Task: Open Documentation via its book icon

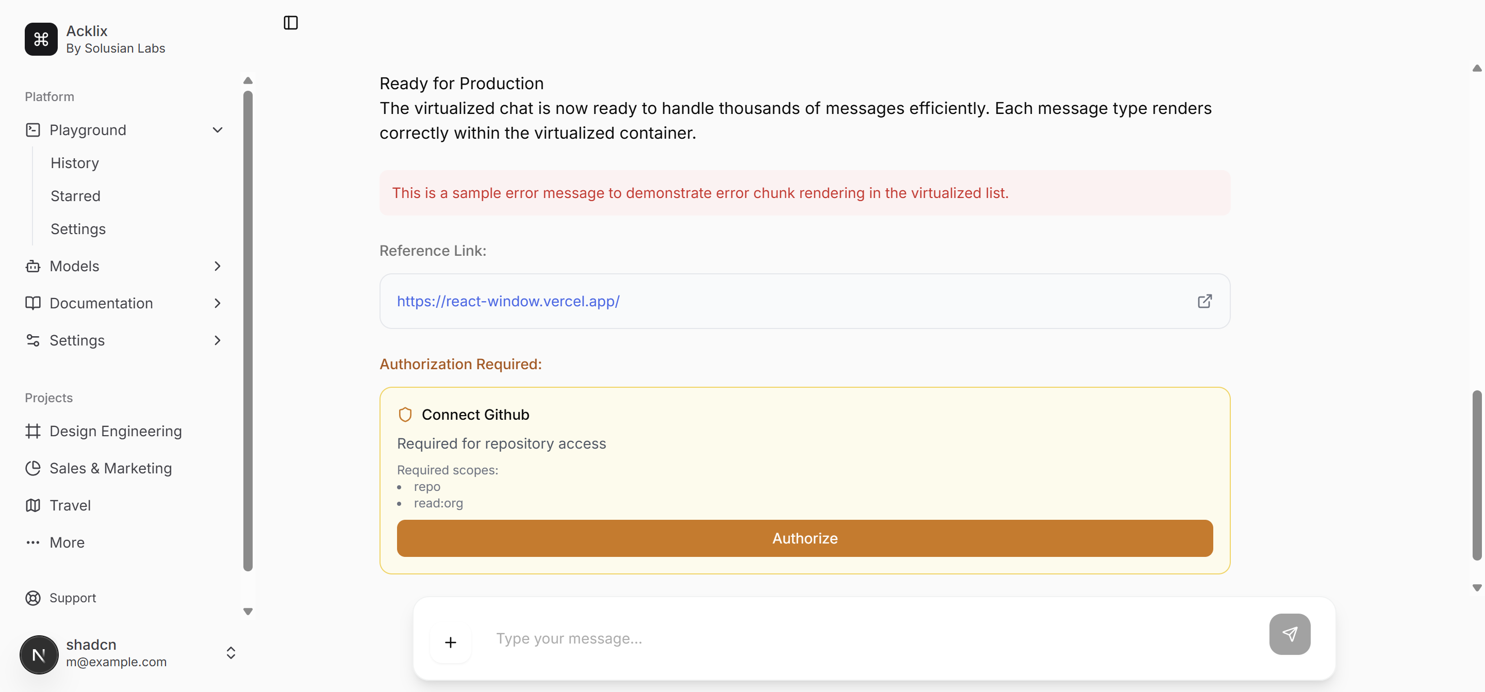Action: [33, 303]
